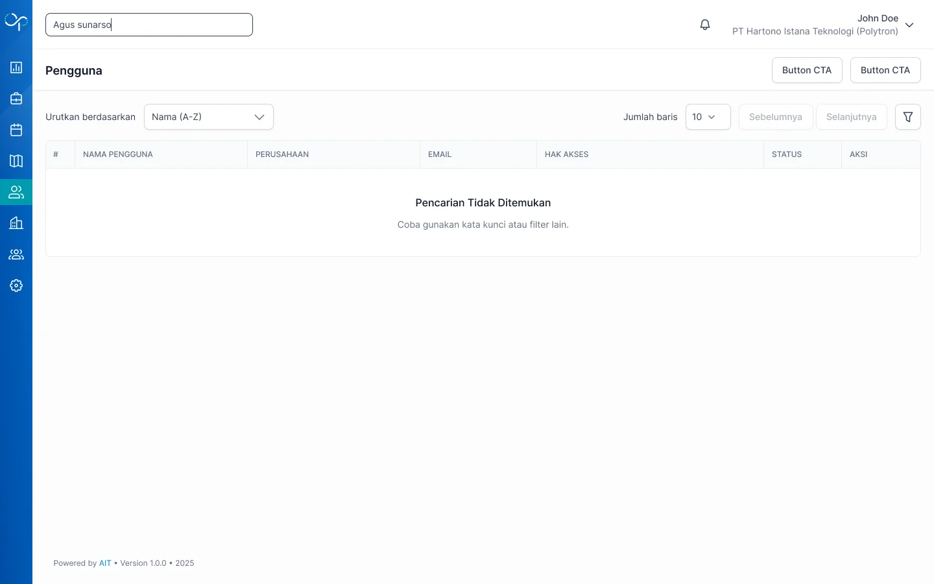The height and width of the screenshot is (584, 934).
Task: Go to Selanjutnya page
Action: click(852, 117)
